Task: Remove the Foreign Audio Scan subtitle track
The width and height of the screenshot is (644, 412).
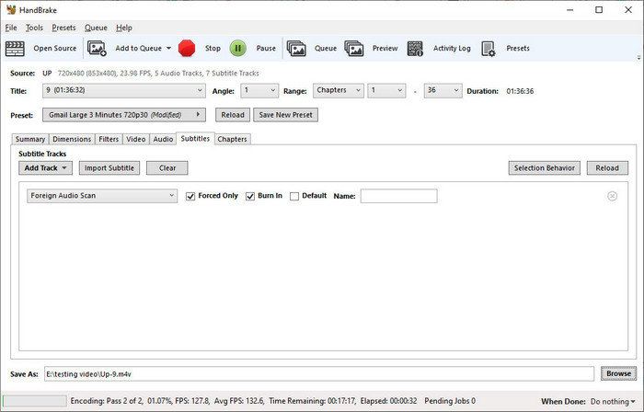Action: (612, 196)
